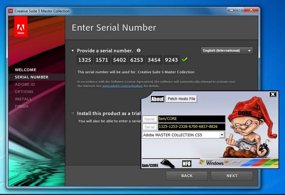This screenshot has height=195, width=285.
Task: Go to the WELCOME step in sidebar
Action: point(26,70)
